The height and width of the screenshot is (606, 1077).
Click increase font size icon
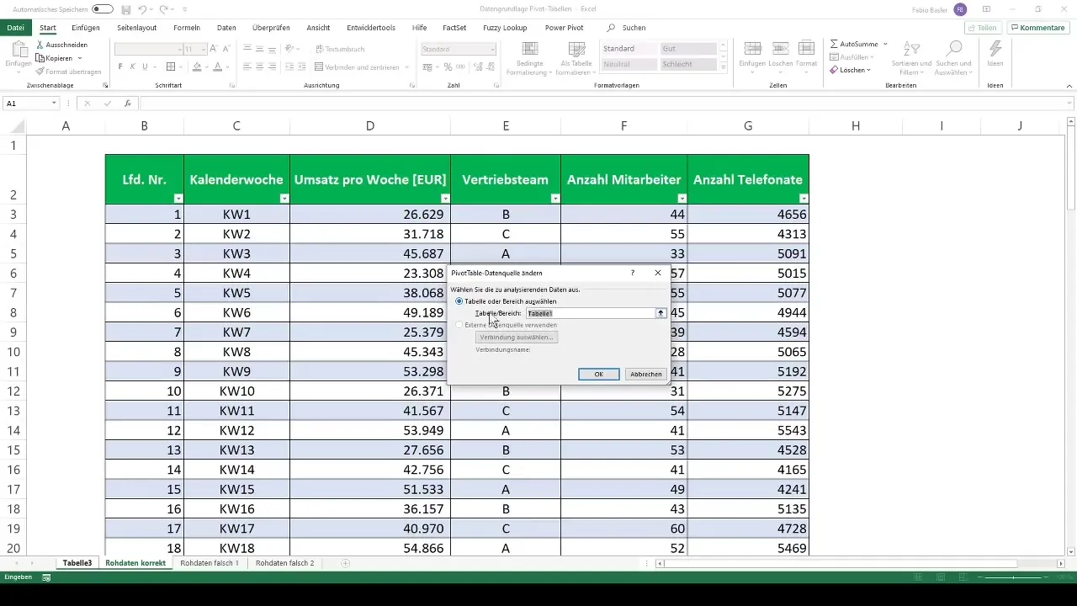tap(214, 49)
